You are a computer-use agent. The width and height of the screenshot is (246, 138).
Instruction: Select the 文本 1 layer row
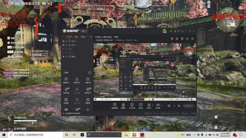tap(77, 45)
